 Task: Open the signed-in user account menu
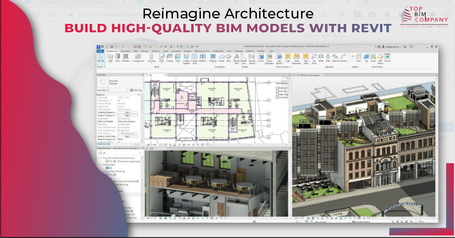point(392,47)
